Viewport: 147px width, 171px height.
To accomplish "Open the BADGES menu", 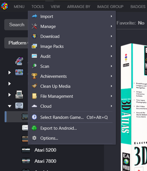I will (x=138, y=7).
